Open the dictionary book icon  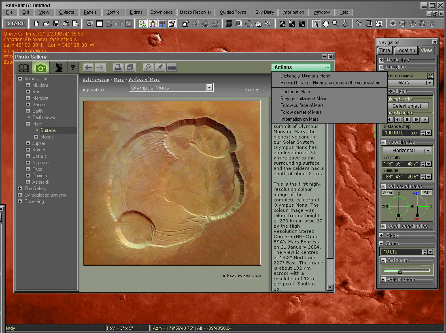pyautogui.click(x=23, y=67)
